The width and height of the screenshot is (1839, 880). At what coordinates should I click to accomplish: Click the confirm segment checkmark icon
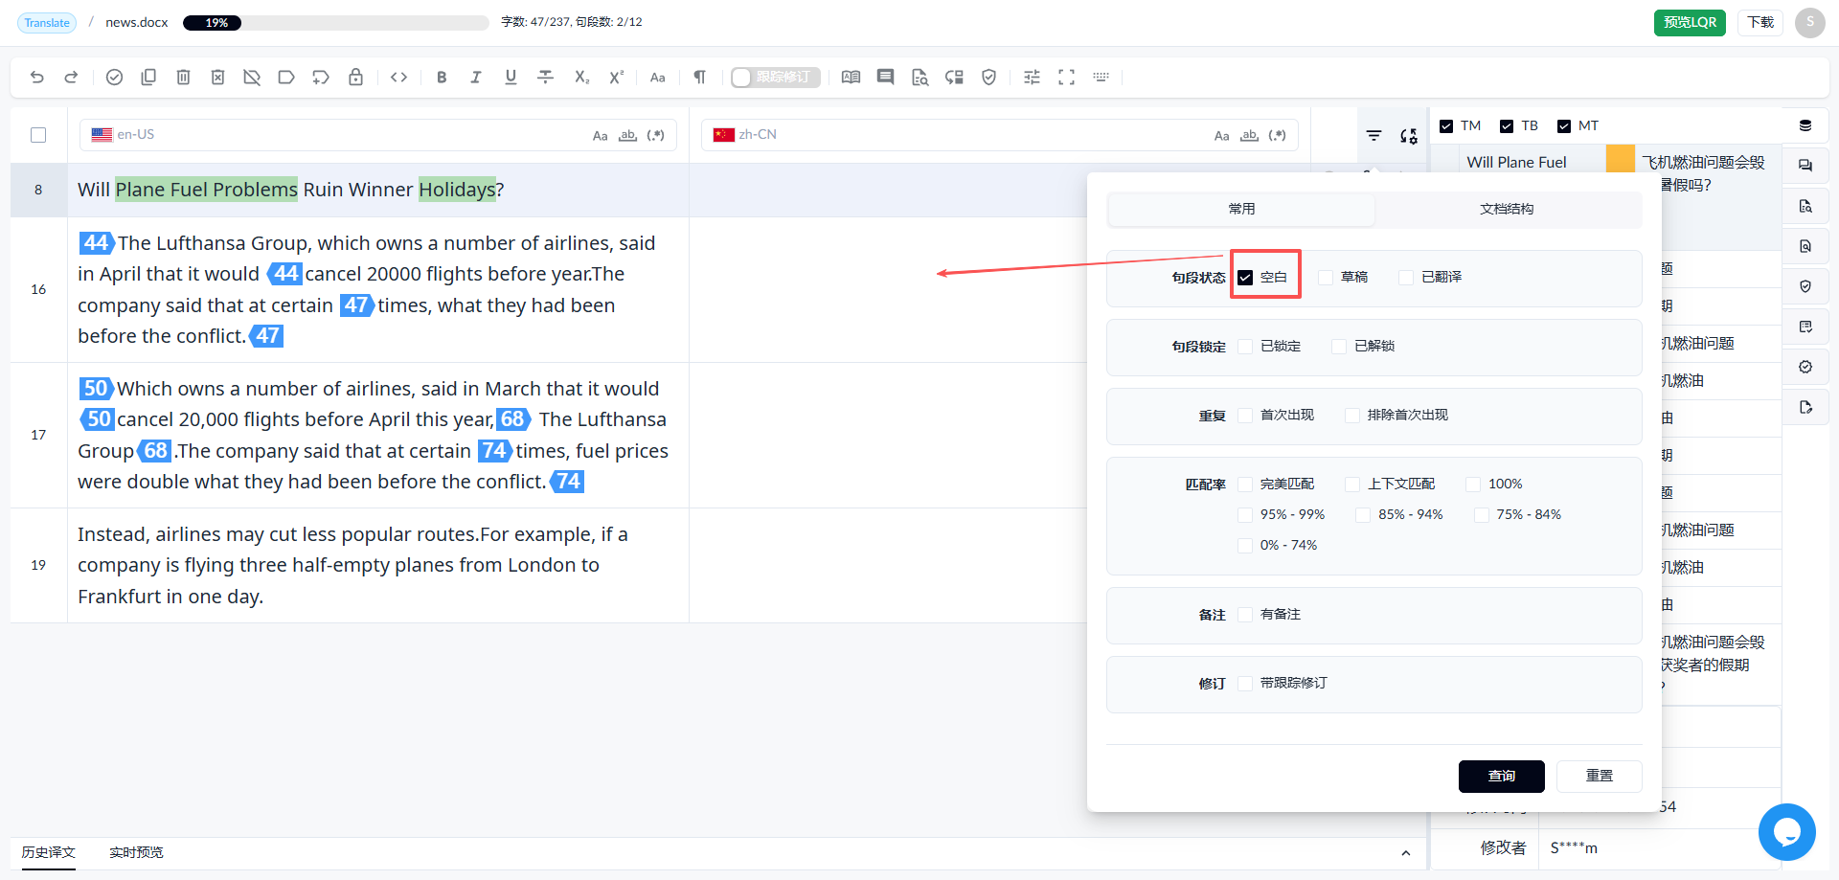click(x=114, y=78)
